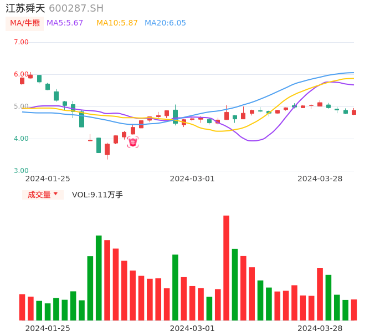Click the stock code 600287.SH
This screenshot has width=380, height=336.
[76, 8]
